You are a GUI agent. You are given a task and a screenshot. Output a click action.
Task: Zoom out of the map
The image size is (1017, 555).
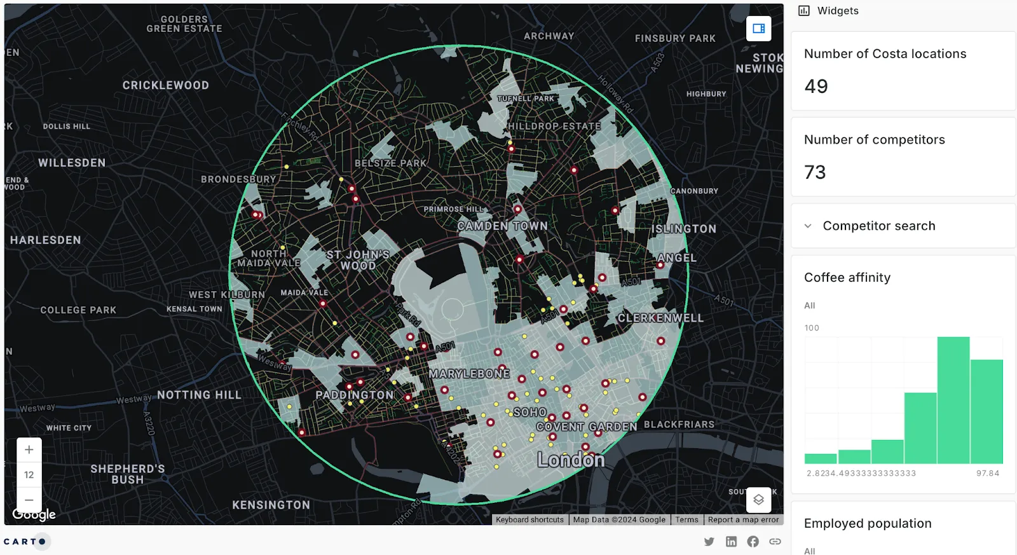click(29, 500)
